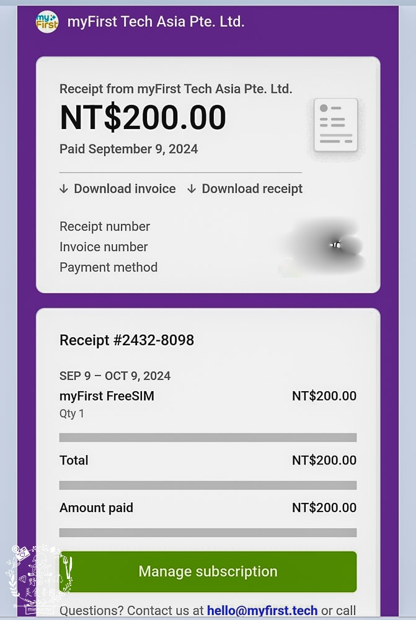Click the Total row label
The image size is (416, 620).
pyautogui.click(x=74, y=460)
